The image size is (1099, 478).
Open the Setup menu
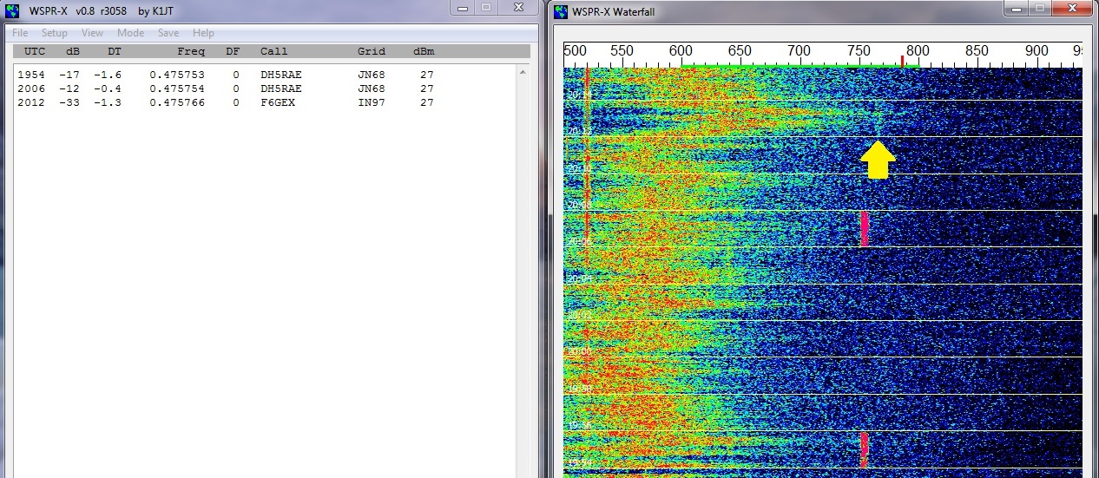tap(54, 33)
